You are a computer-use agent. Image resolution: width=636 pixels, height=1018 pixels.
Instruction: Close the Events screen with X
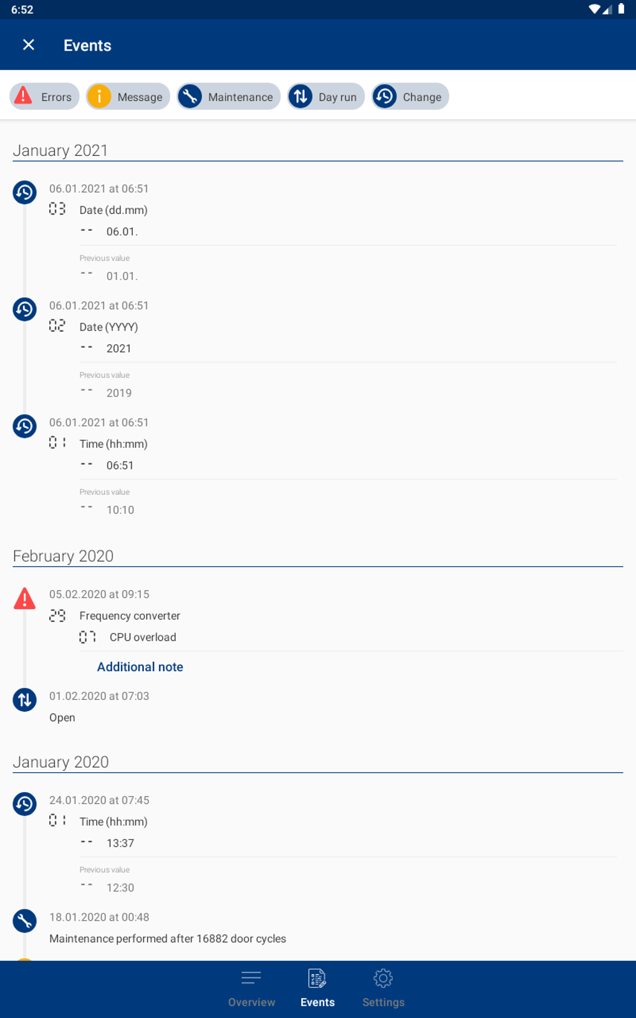(29, 45)
